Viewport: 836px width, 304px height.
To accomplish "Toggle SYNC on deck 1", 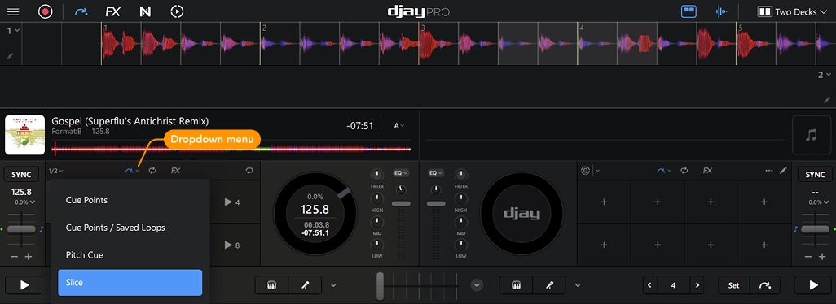I will pos(21,174).
